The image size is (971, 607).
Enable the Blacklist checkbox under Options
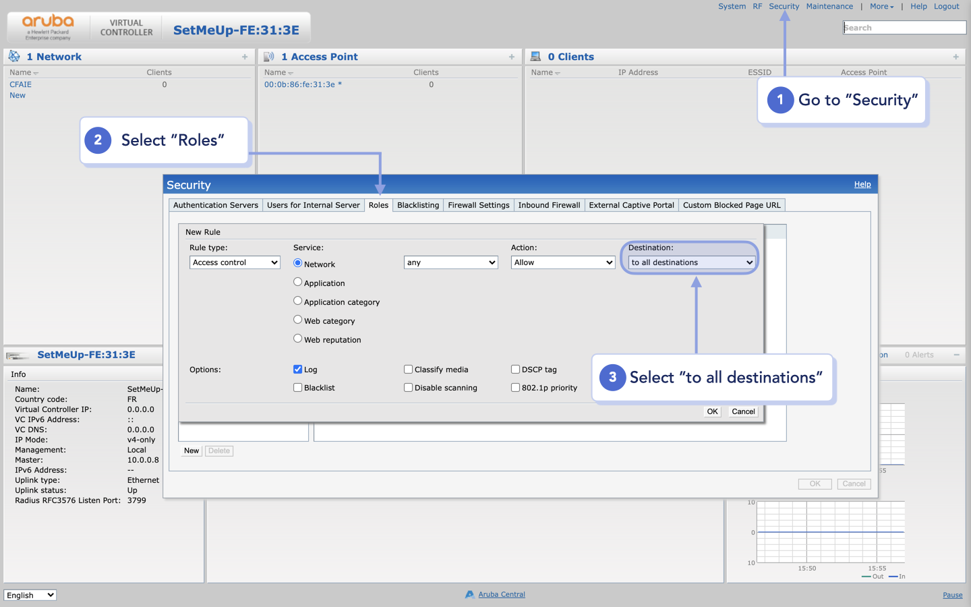click(x=297, y=387)
